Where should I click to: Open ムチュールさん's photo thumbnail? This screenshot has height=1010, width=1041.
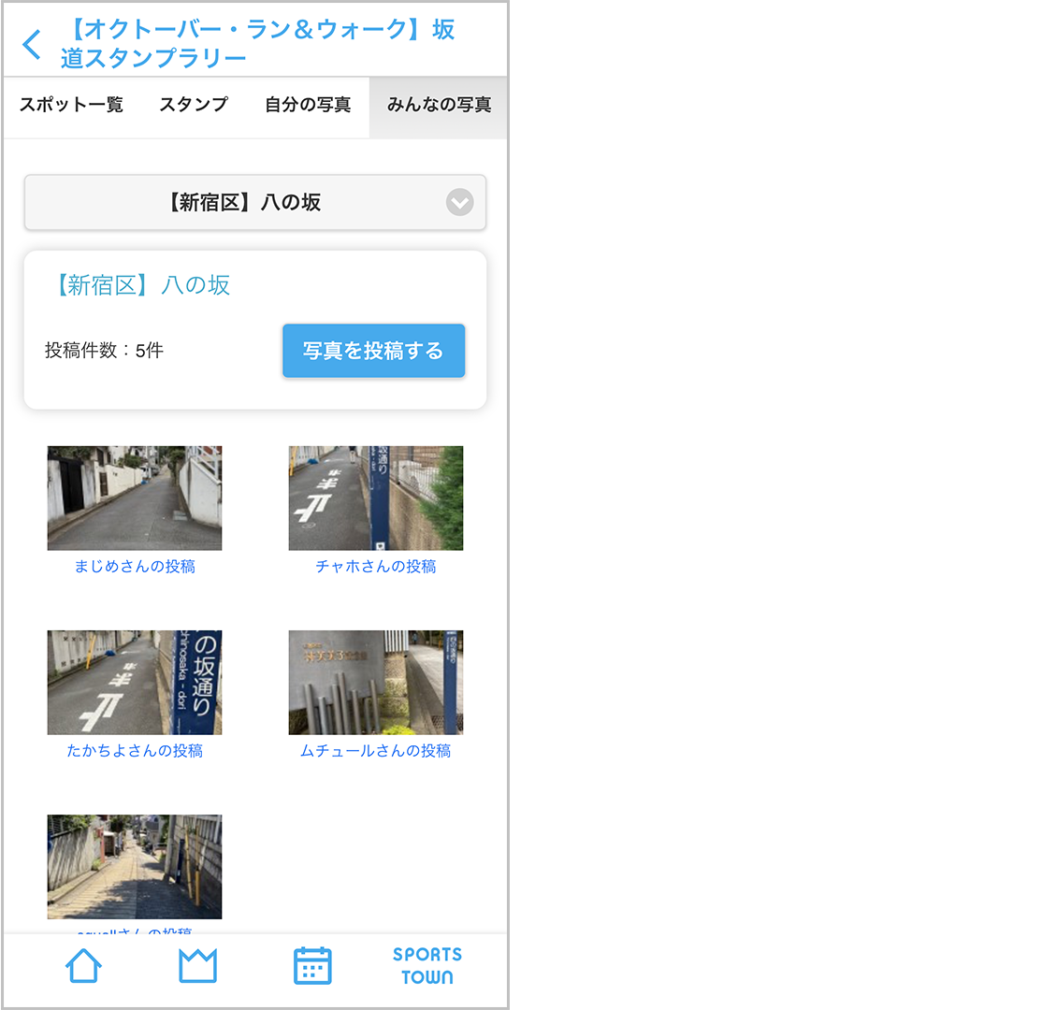[376, 682]
